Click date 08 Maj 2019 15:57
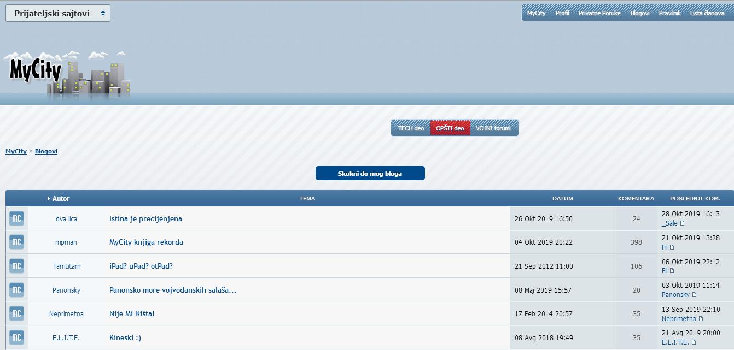734x350 pixels. click(543, 290)
